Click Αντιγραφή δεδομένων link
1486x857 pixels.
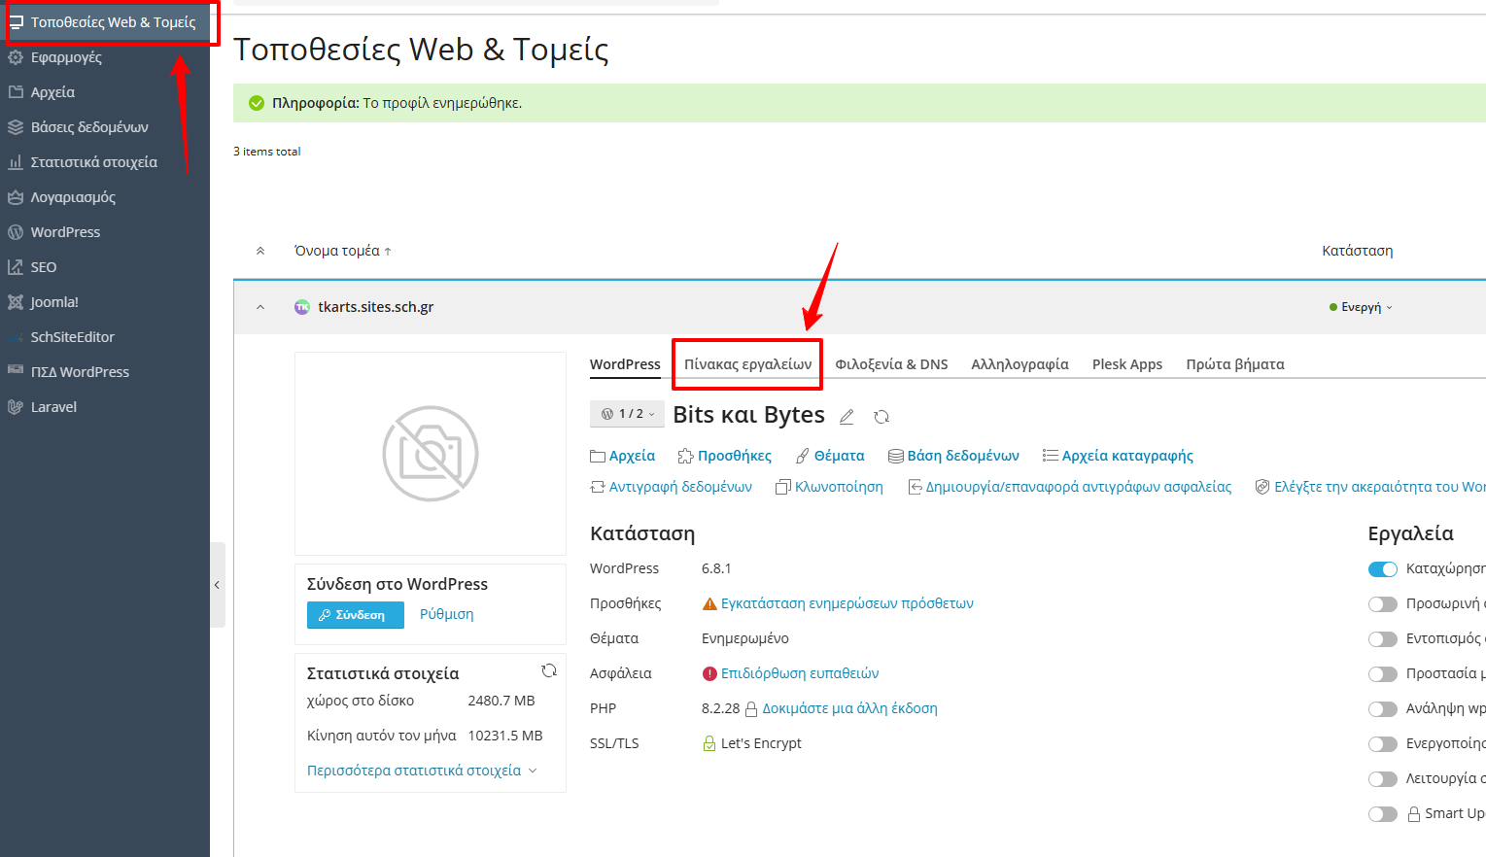680,487
